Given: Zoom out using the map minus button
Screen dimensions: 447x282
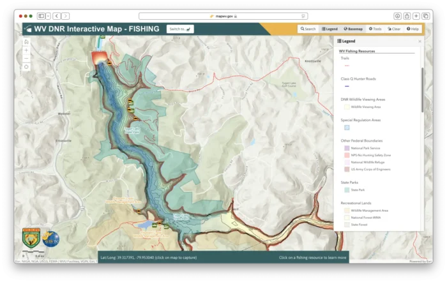Looking at the screenshot, I should click(26, 59).
